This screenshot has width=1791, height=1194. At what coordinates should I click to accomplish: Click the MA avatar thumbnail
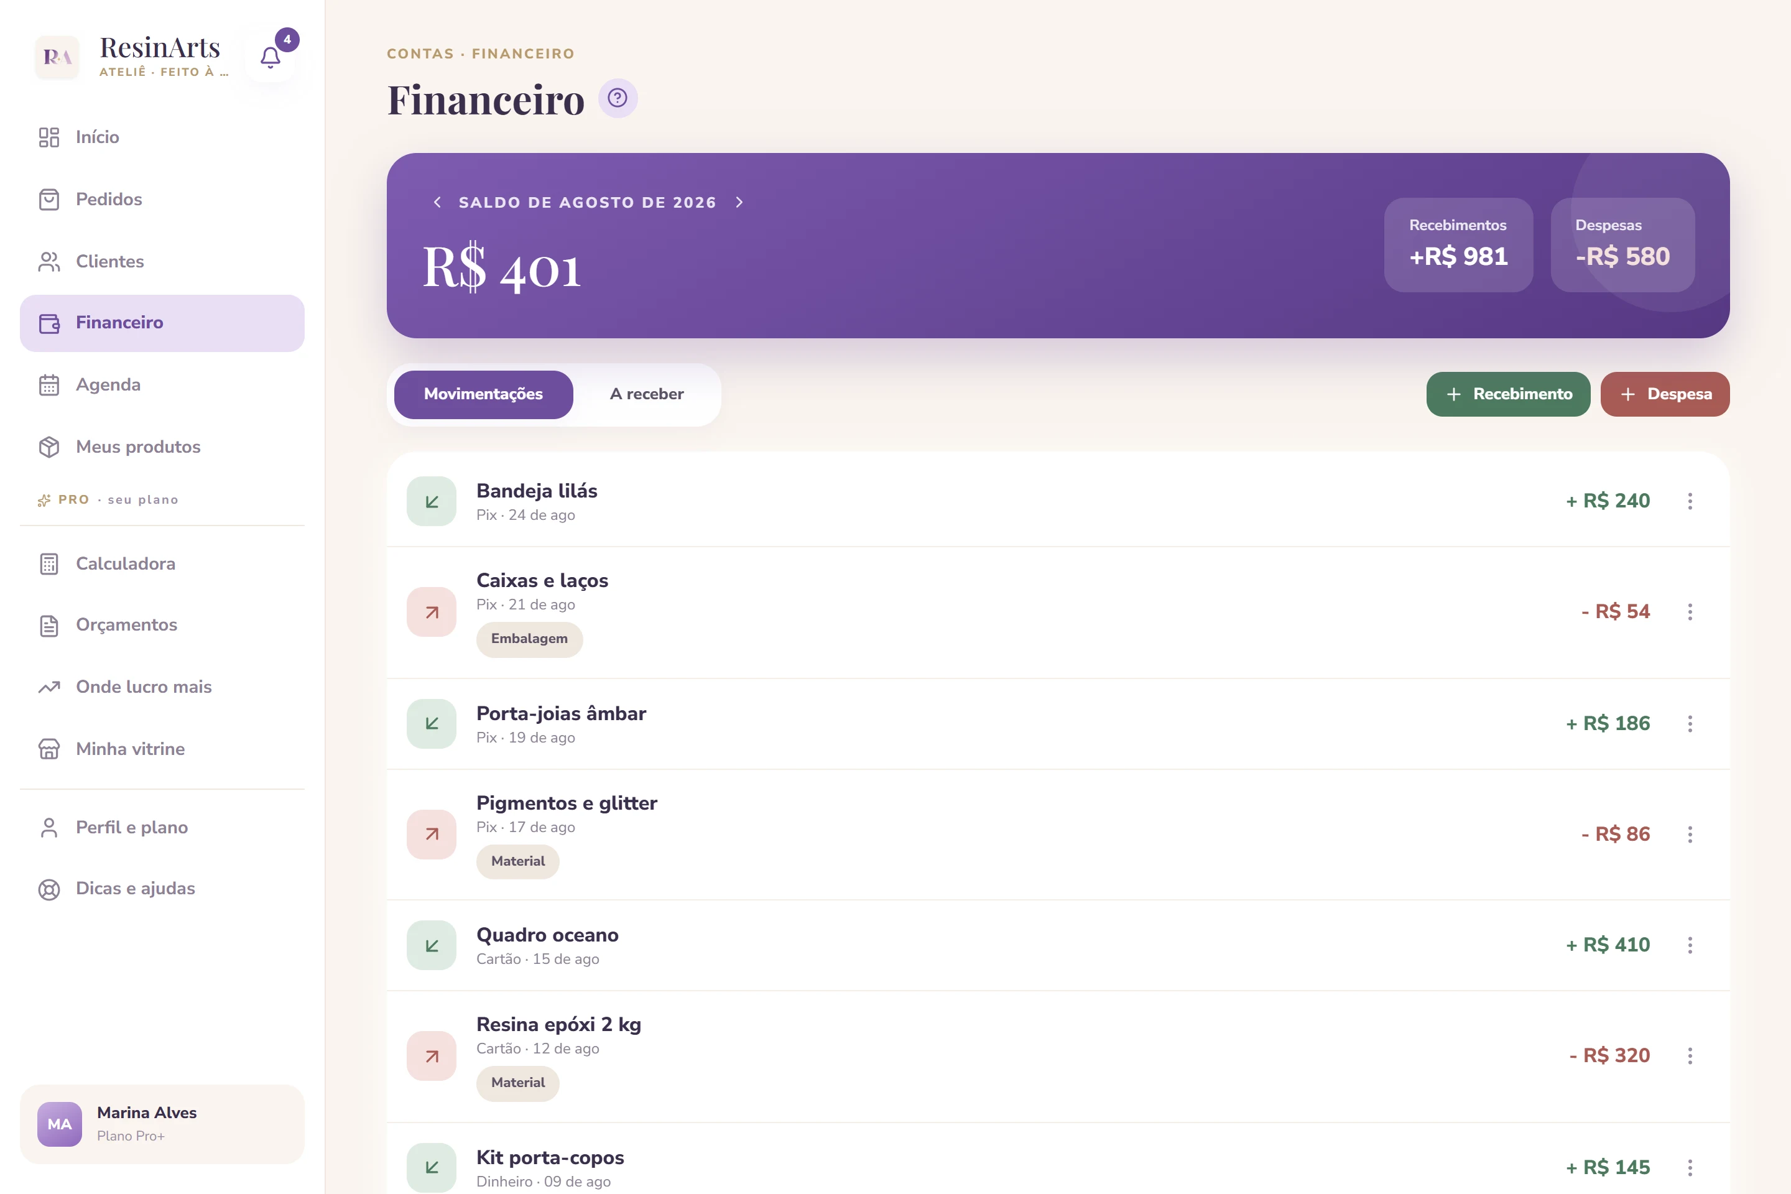(x=60, y=1124)
